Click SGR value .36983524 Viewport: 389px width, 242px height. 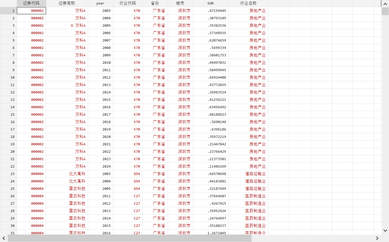pyautogui.click(x=211, y=92)
